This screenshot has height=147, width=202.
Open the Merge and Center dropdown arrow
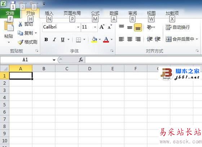197,39
